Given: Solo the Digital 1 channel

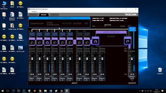Looking at the screenshot, I should pyautogui.click(x=32, y=49).
